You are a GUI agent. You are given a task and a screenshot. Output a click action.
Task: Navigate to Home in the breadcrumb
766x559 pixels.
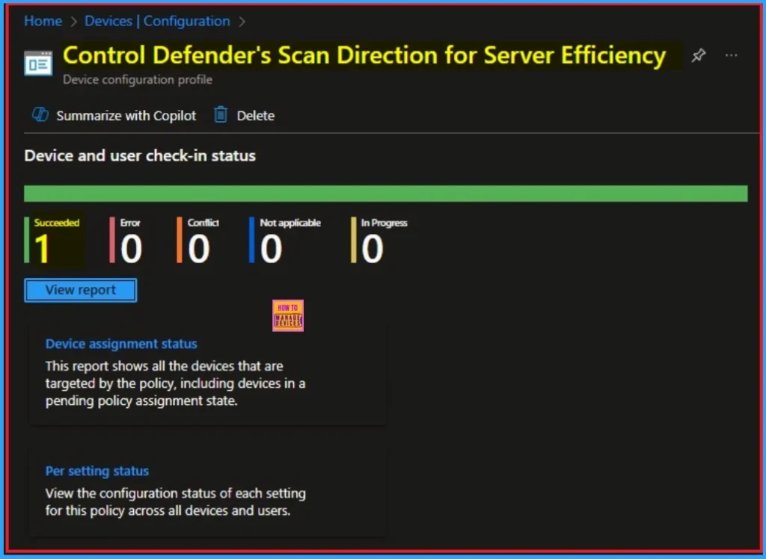(42, 21)
